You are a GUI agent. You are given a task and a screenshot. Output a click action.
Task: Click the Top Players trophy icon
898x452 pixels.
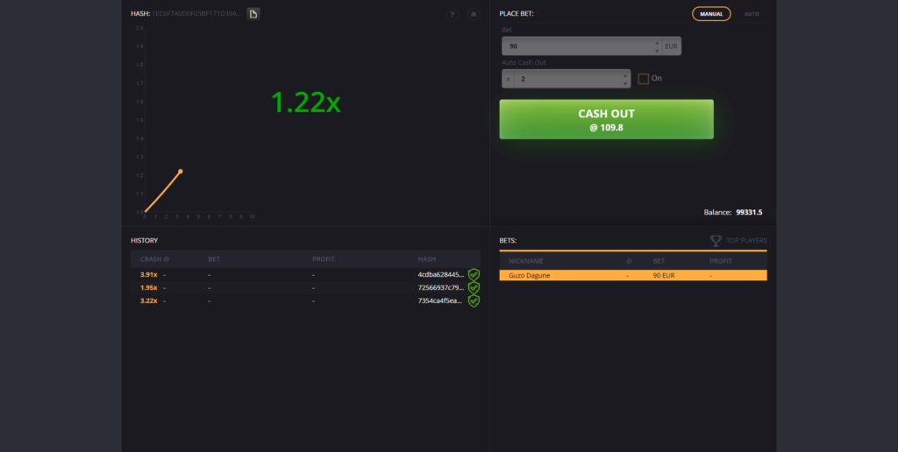pos(716,240)
